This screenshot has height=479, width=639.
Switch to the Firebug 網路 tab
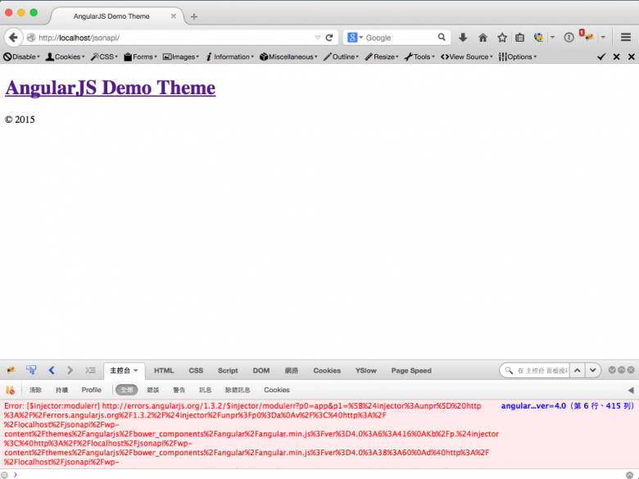pyautogui.click(x=292, y=371)
